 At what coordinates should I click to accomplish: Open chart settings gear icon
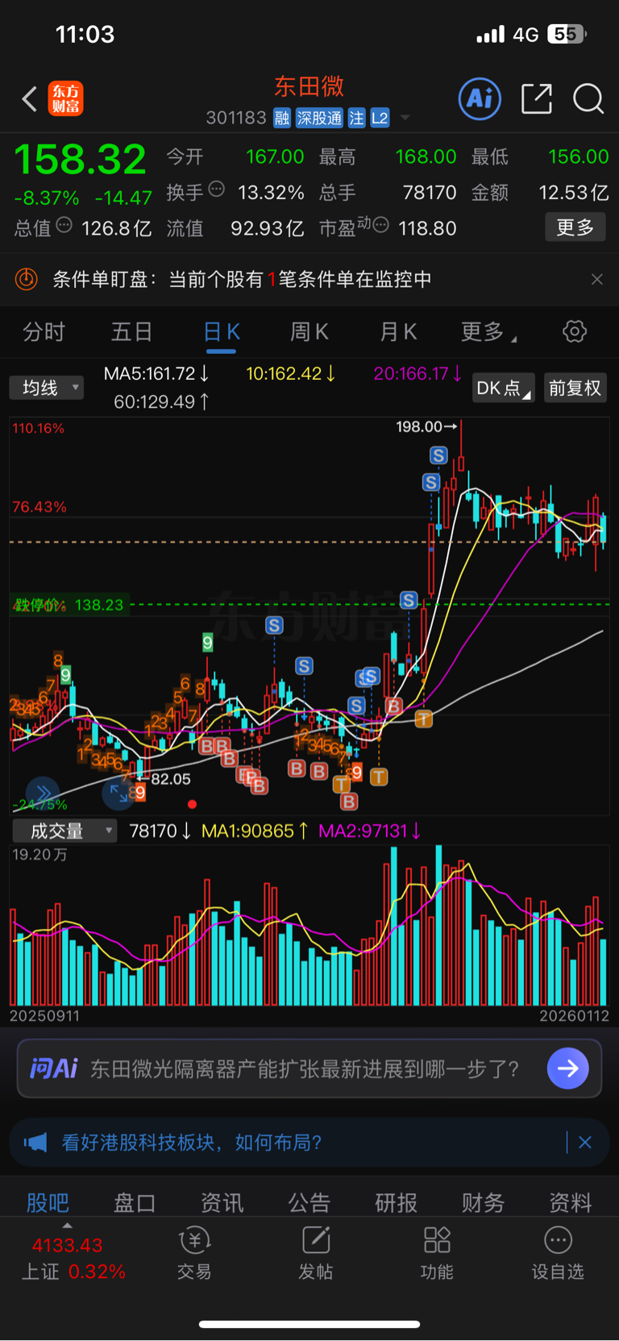tap(575, 331)
